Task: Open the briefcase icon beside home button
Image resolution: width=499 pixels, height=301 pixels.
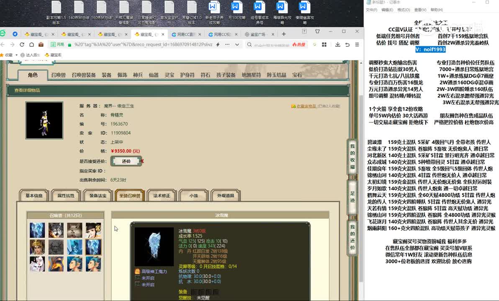Action: pyautogui.click(x=41, y=44)
